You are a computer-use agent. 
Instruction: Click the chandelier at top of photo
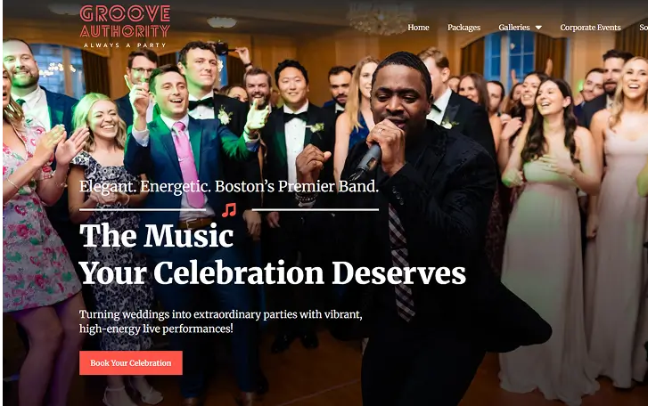[x=381, y=17]
